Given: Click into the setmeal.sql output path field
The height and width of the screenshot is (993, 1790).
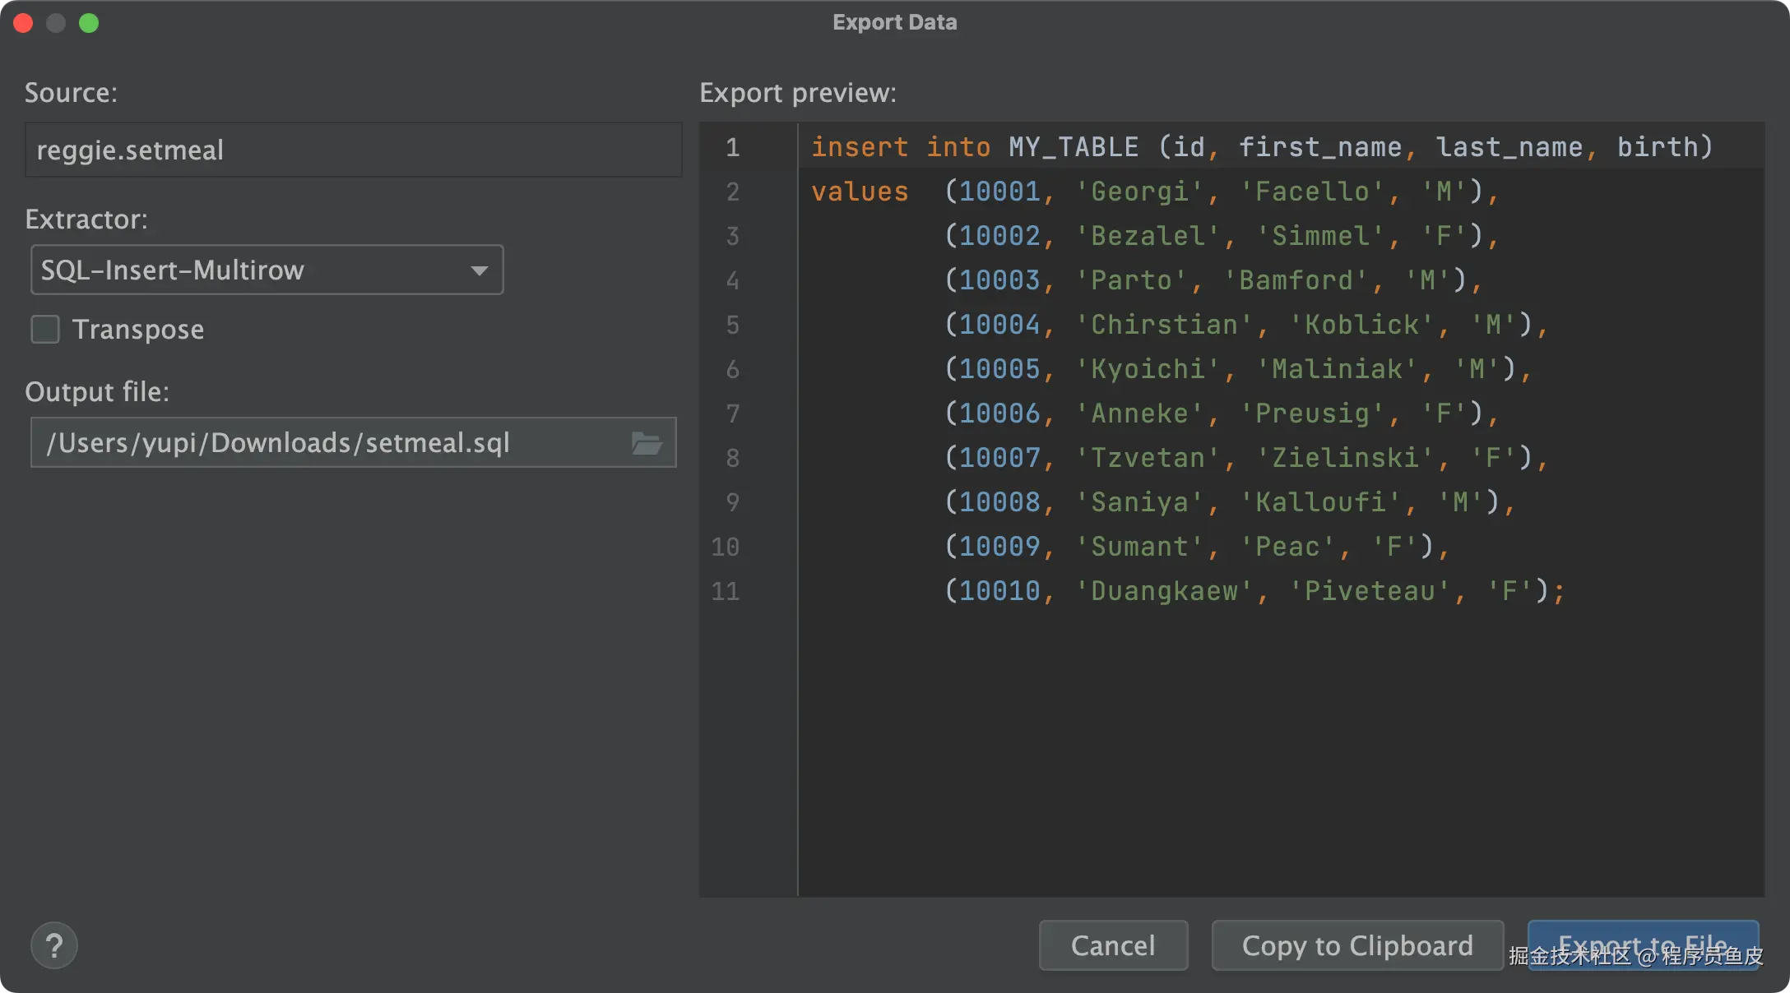Looking at the screenshot, I should point(329,443).
